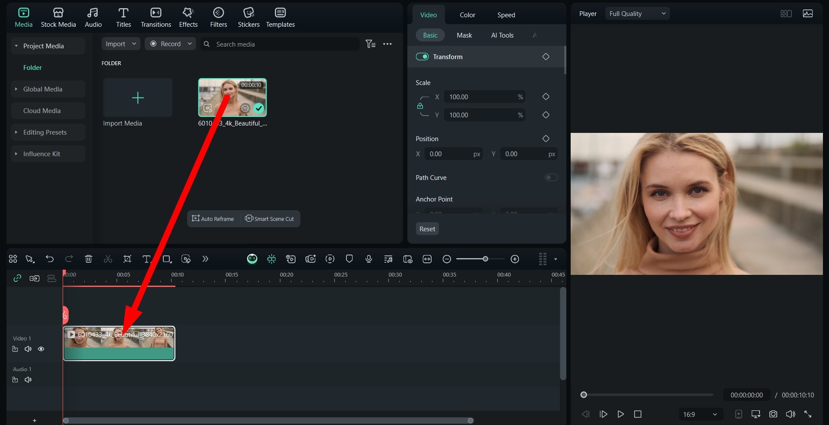Click the Import Media plus tile
The height and width of the screenshot is (425, 829).
point(138,98)
